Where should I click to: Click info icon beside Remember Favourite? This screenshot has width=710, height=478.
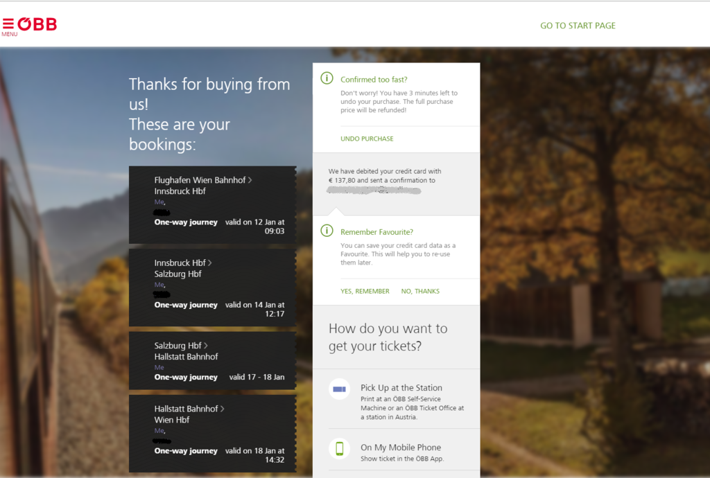327,231
